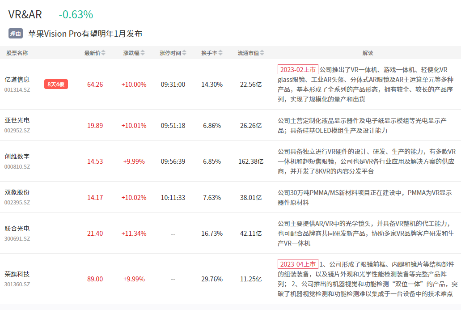Click limit-up time 09:56:39
This screenshot has height=310, width=461.
[173, 161]
